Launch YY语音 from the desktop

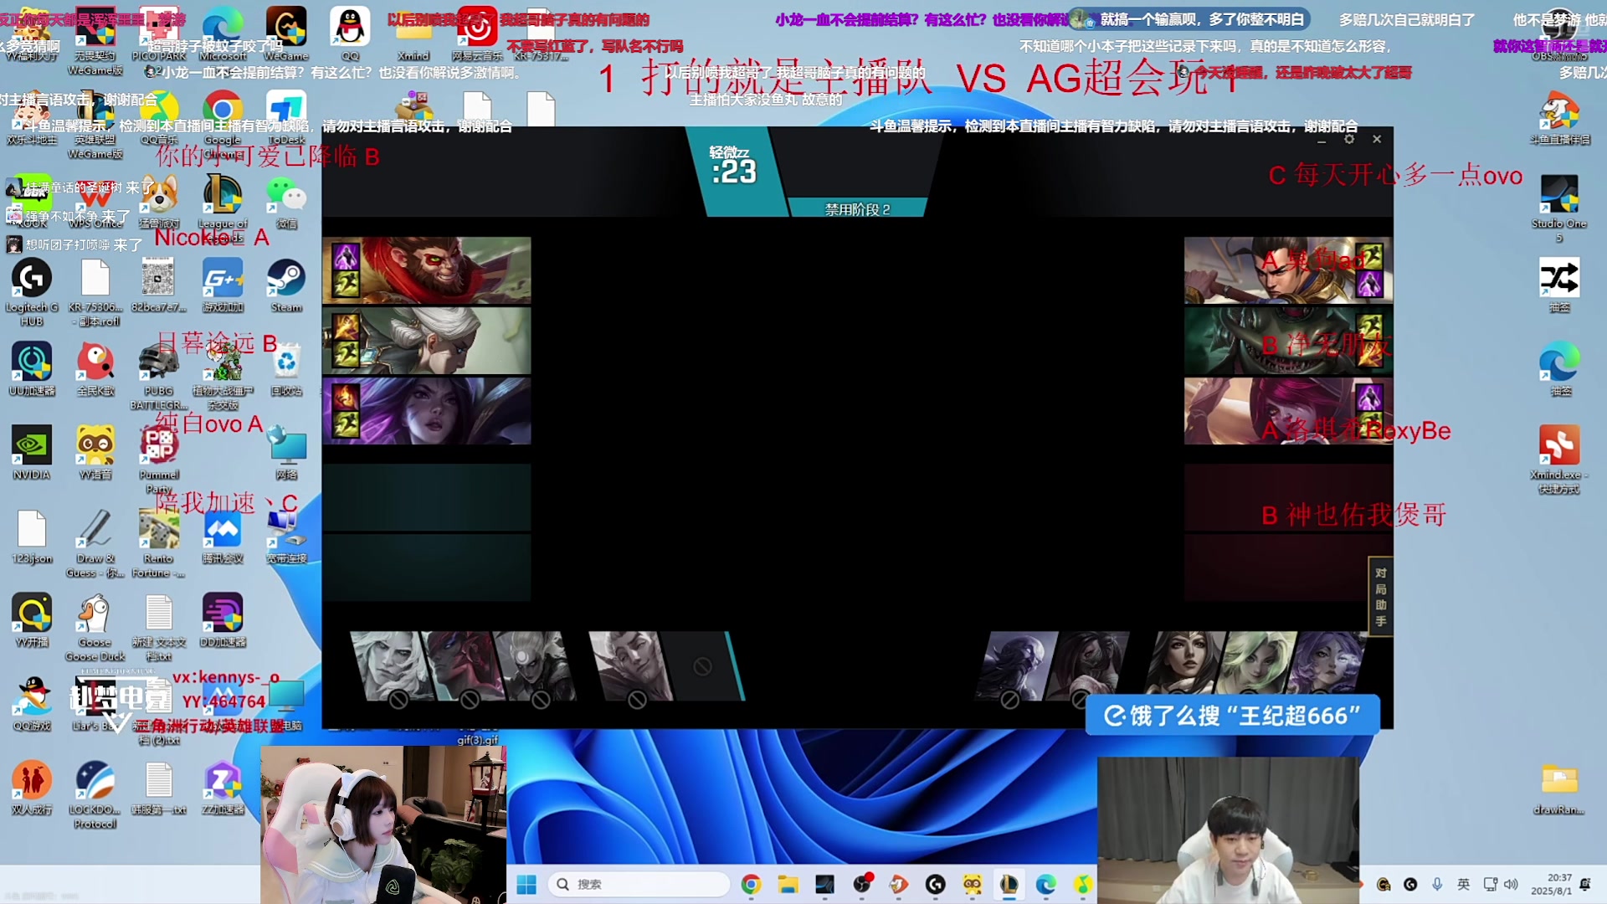[95, 454]
